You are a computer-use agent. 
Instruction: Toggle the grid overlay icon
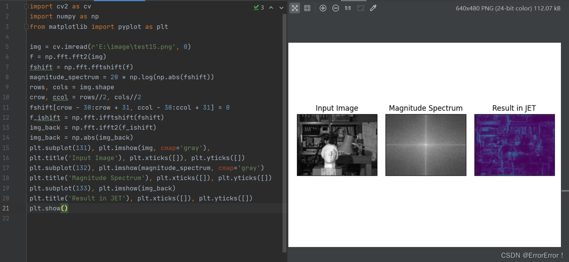307,8
